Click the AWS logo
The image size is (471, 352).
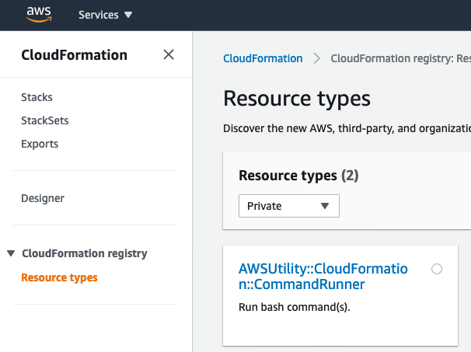[x=39, y=15]
